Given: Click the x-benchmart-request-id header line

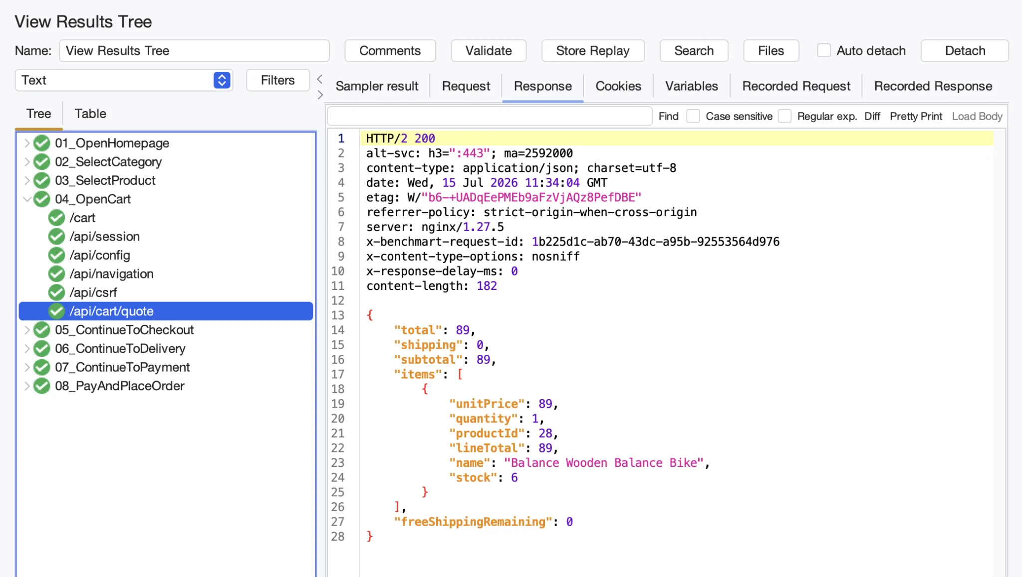Looking at the screenshot, I should click(573, 242).
